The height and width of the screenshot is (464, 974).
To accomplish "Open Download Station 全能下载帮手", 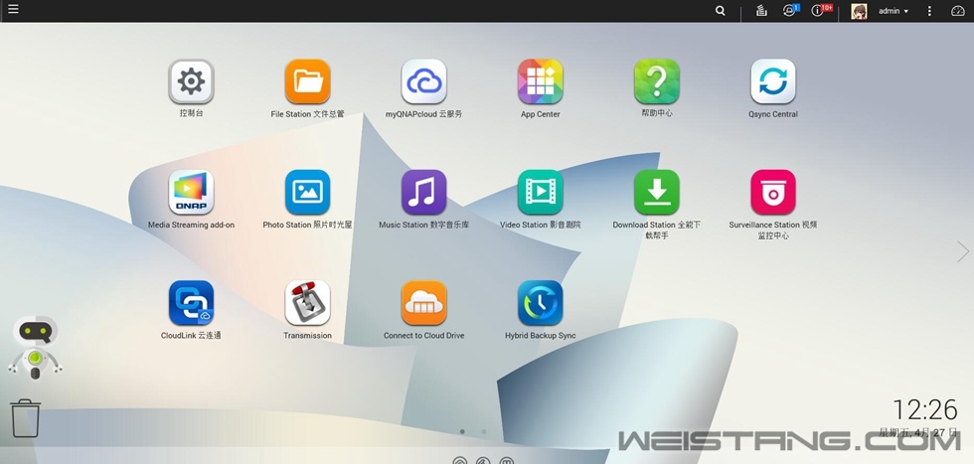I will pos(657,192).
